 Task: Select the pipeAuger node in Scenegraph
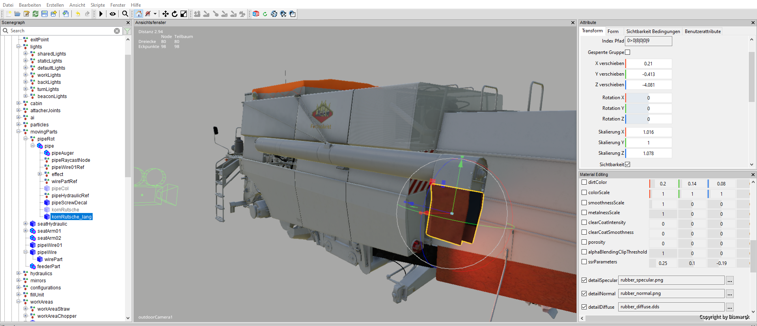pyautogui.click(x=63, y=153)
